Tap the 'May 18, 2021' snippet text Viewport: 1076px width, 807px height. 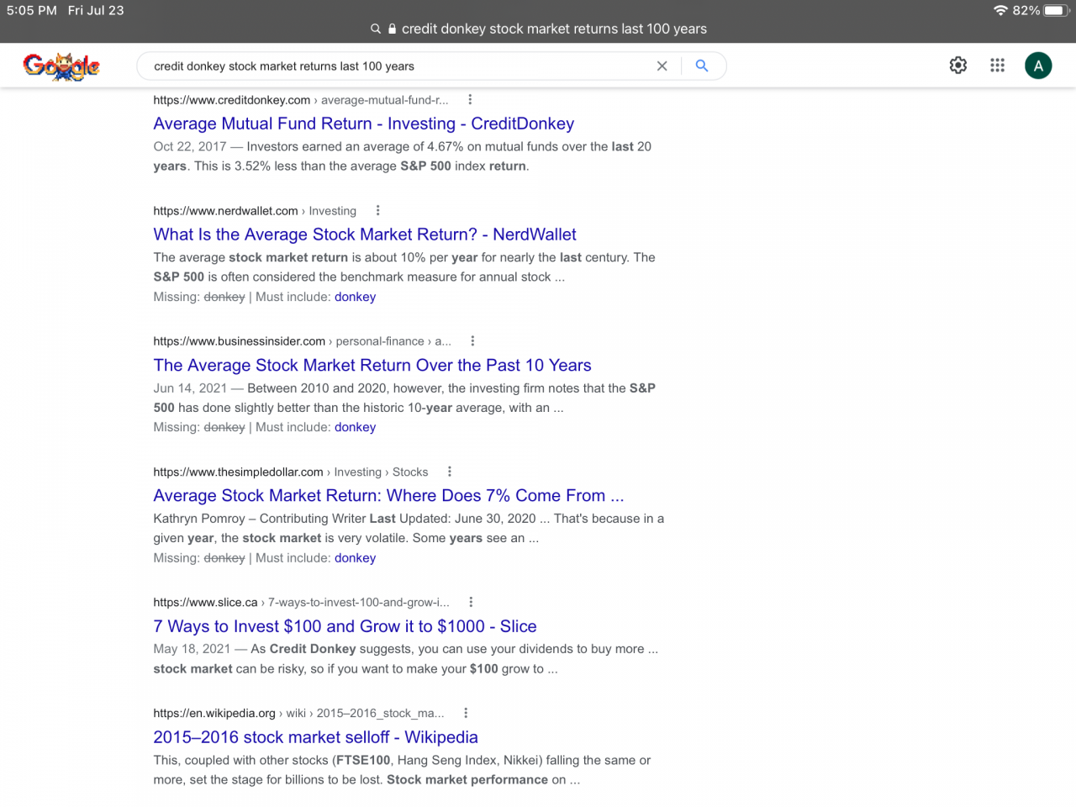(x=192, y=649)
